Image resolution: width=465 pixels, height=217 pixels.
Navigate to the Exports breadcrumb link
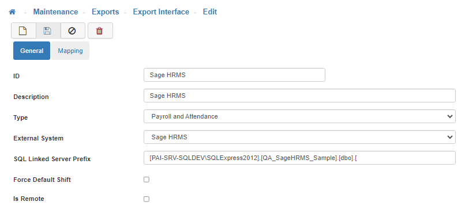click(105, 12)
